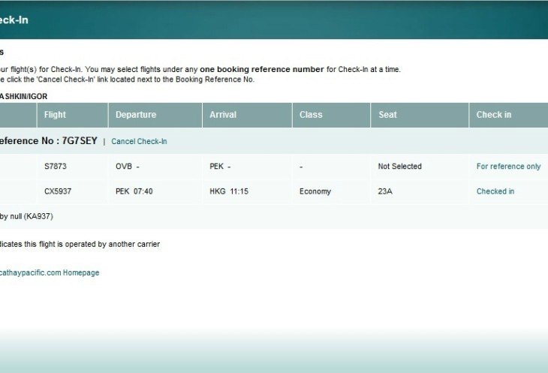Click flight number S7873
Image resolution: width=548 pixels, height=373 pixels.
tap(56, 167)
